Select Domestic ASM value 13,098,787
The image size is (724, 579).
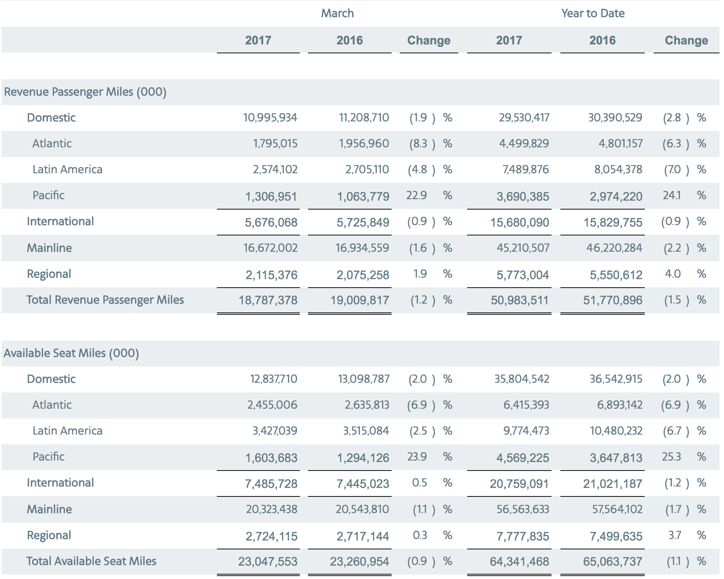(364, 379)
